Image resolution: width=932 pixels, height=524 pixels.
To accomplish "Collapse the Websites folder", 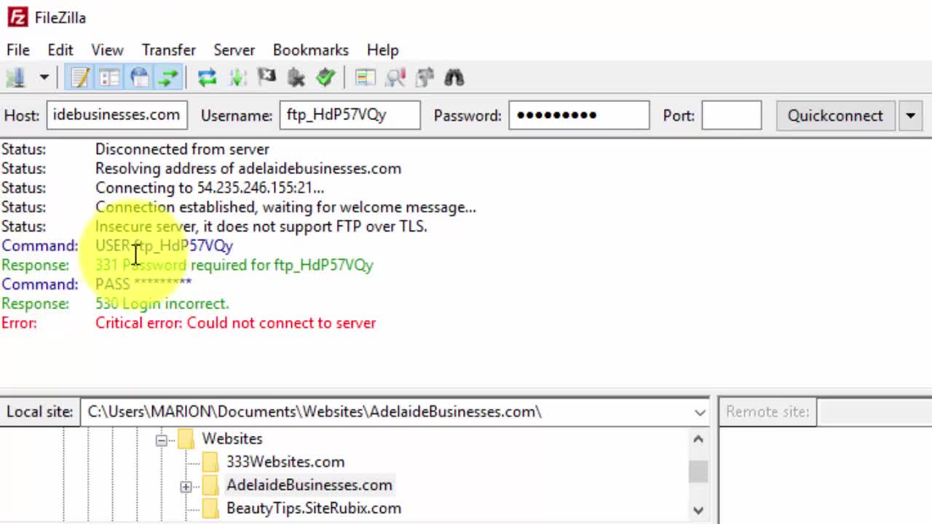I will click(x=162, y=439).
